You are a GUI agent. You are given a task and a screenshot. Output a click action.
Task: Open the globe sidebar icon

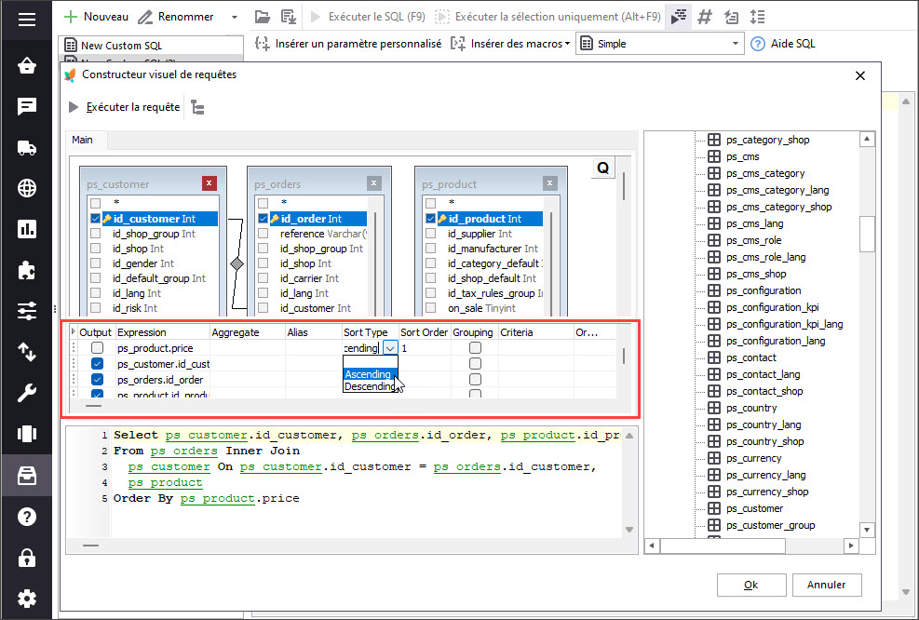(26, 188)
